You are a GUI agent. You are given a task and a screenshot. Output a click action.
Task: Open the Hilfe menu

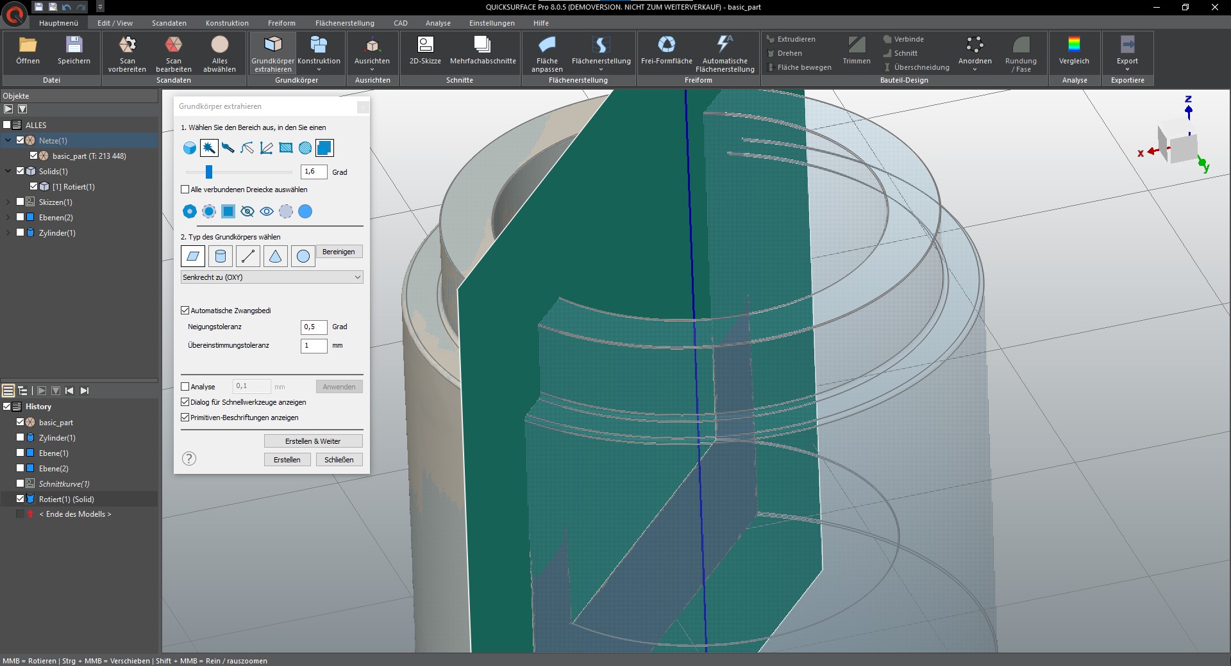tap(541, 22)
